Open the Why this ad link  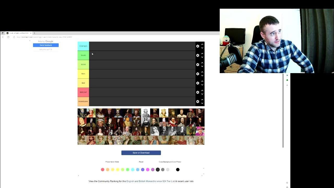click(x=46, y=49)
